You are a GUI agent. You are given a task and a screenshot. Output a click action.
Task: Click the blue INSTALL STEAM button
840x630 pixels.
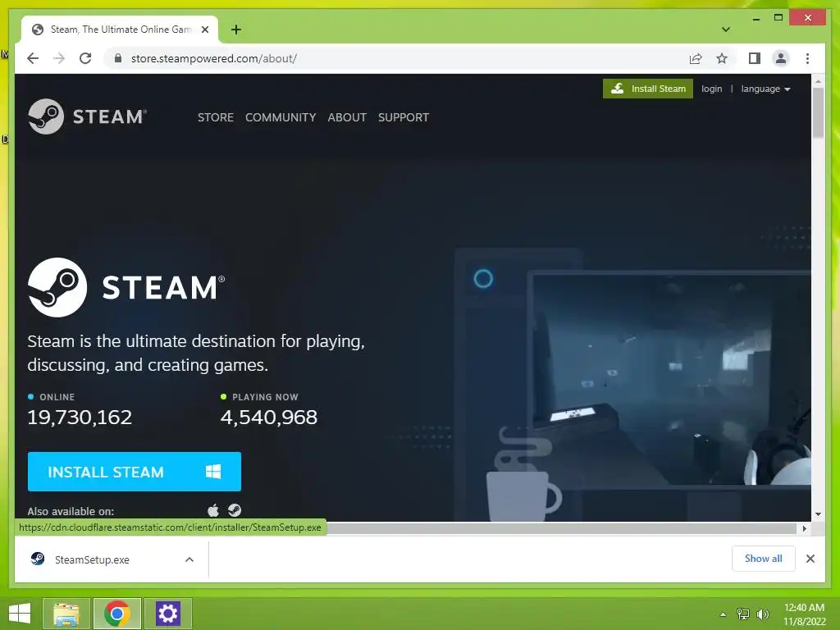tap(135, 472)
